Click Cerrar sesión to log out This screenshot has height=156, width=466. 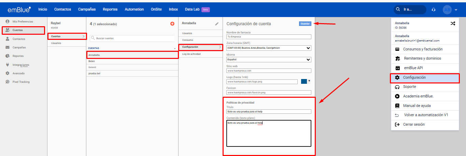pos(414,125)
